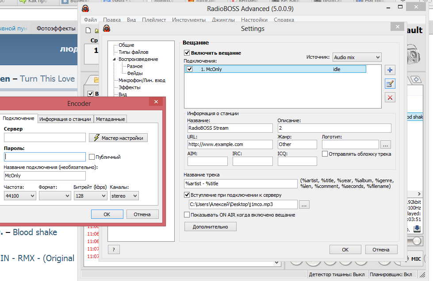Open the Настройки menu

click(254, 20)
